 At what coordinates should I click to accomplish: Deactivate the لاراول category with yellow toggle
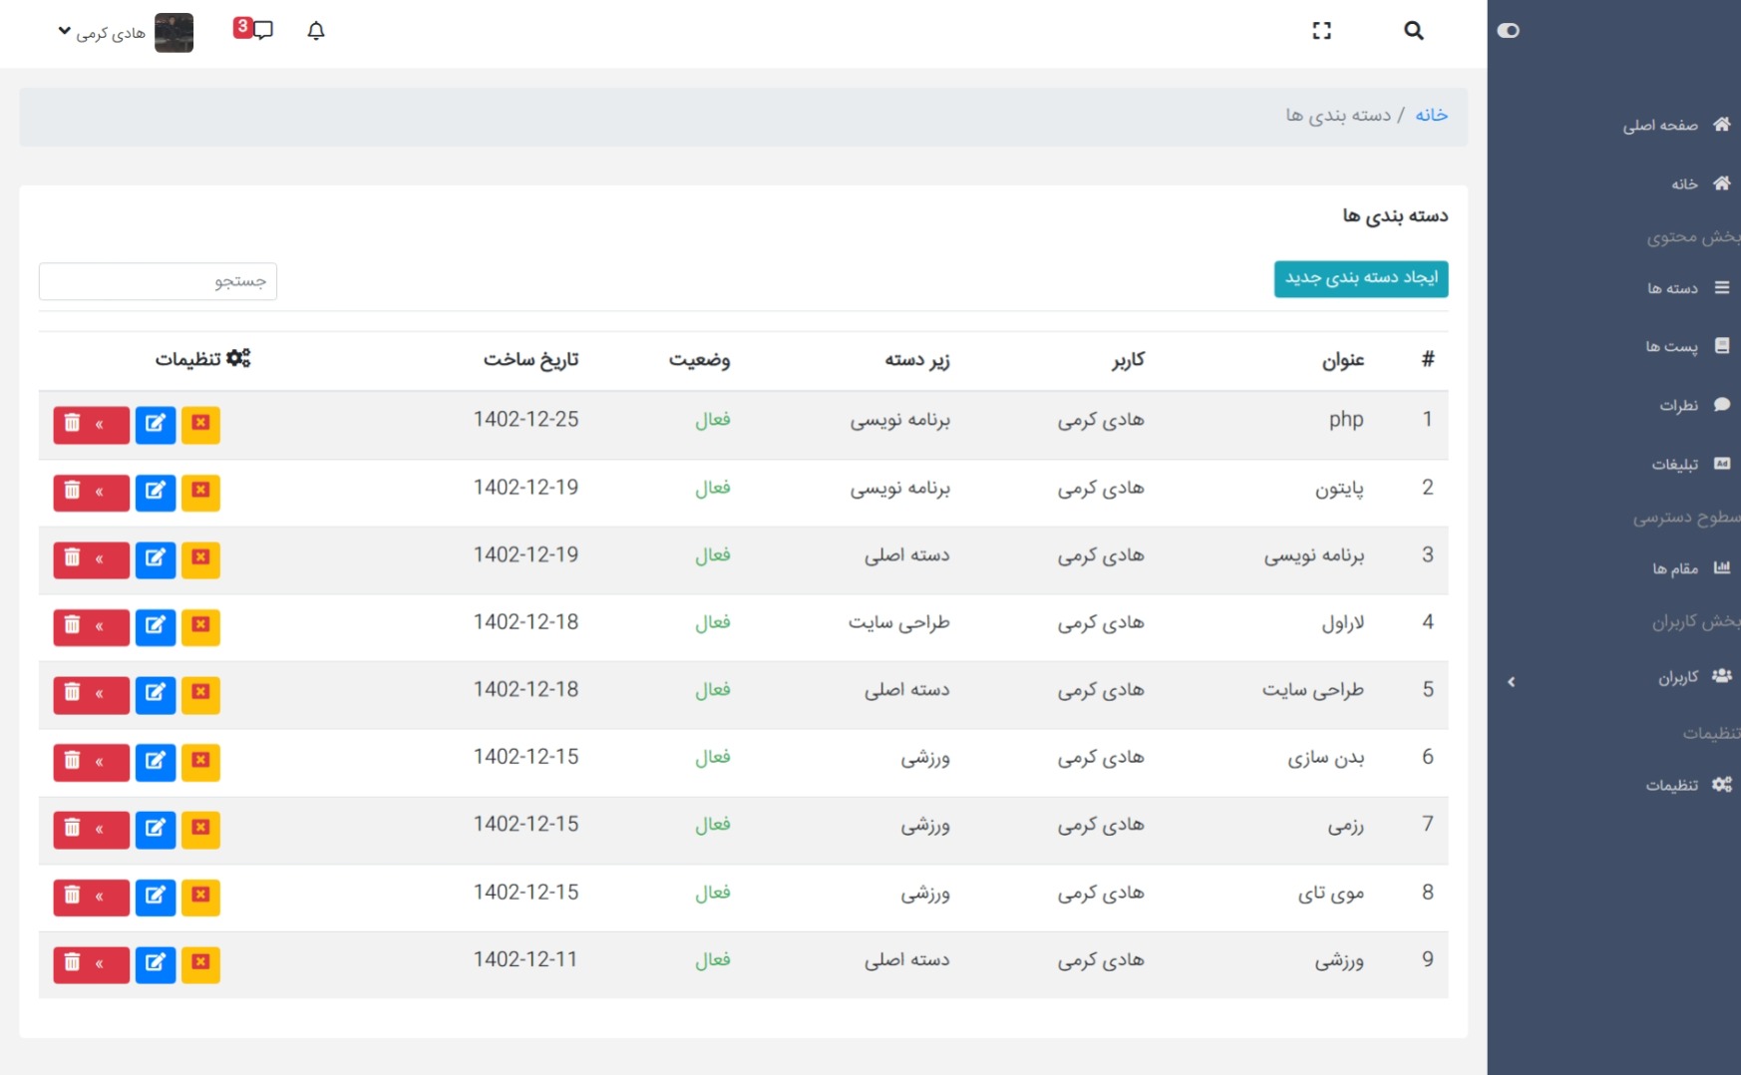200,627
